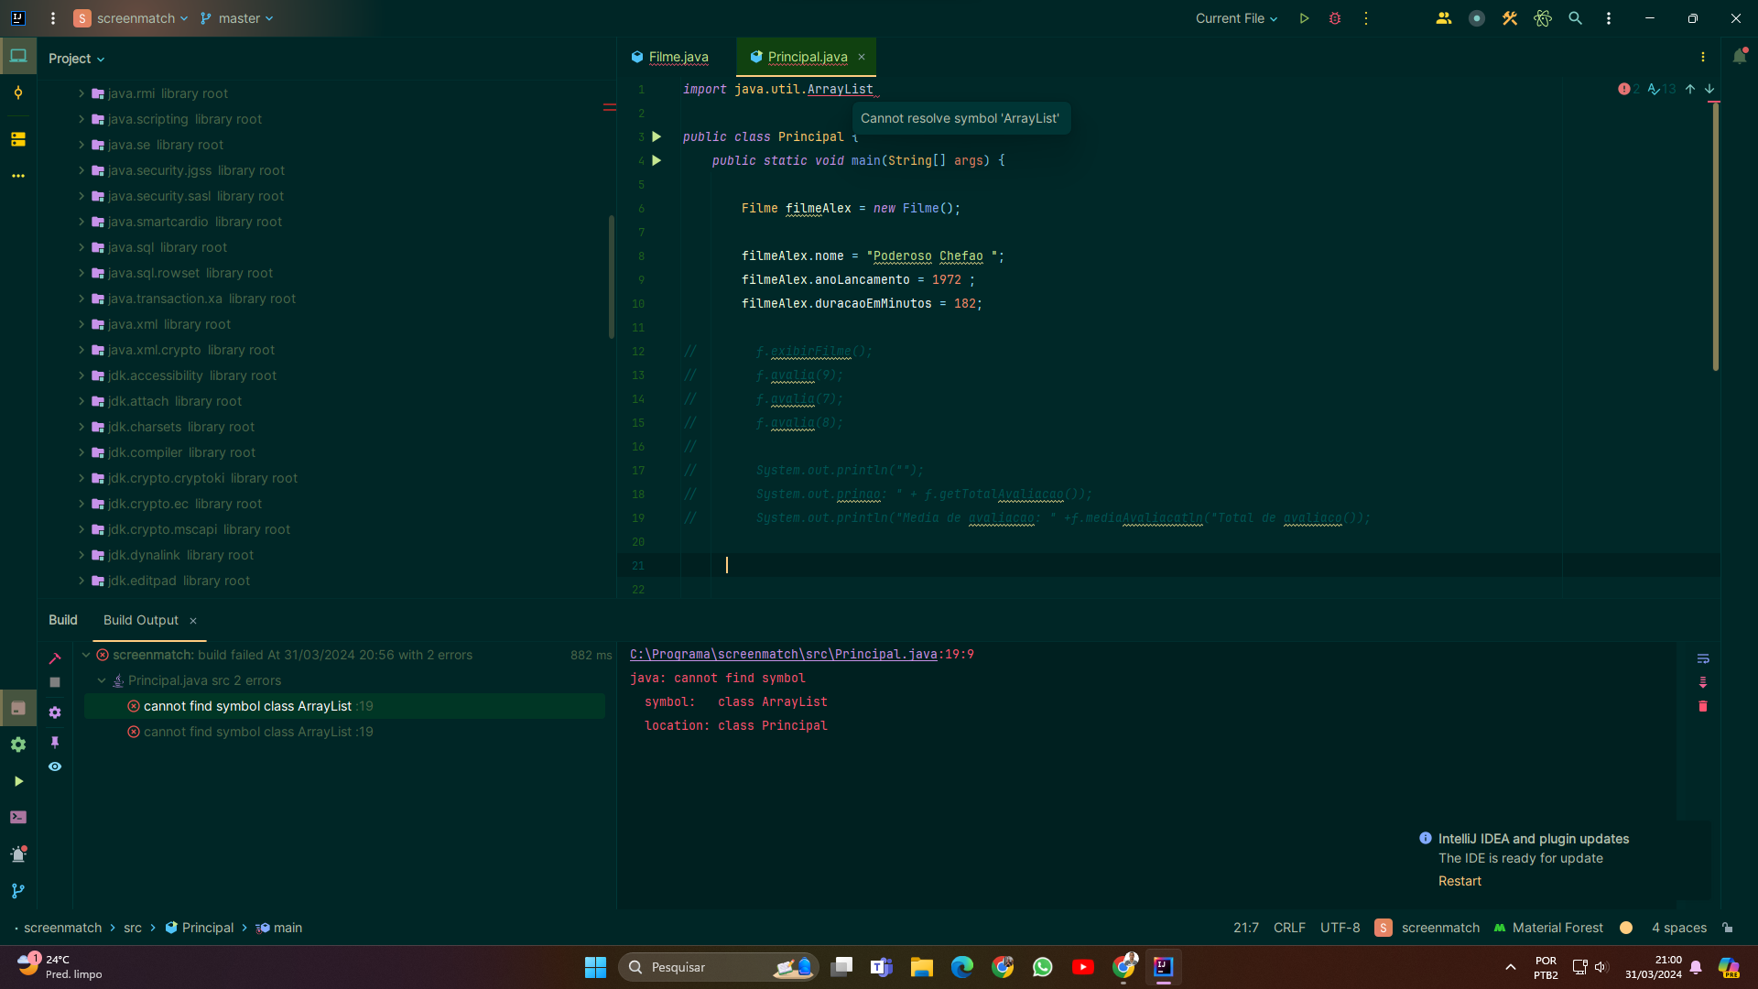Toggle pin tab in Build panel
Viewport: 1758px width, 989px height.
point(55,743)
